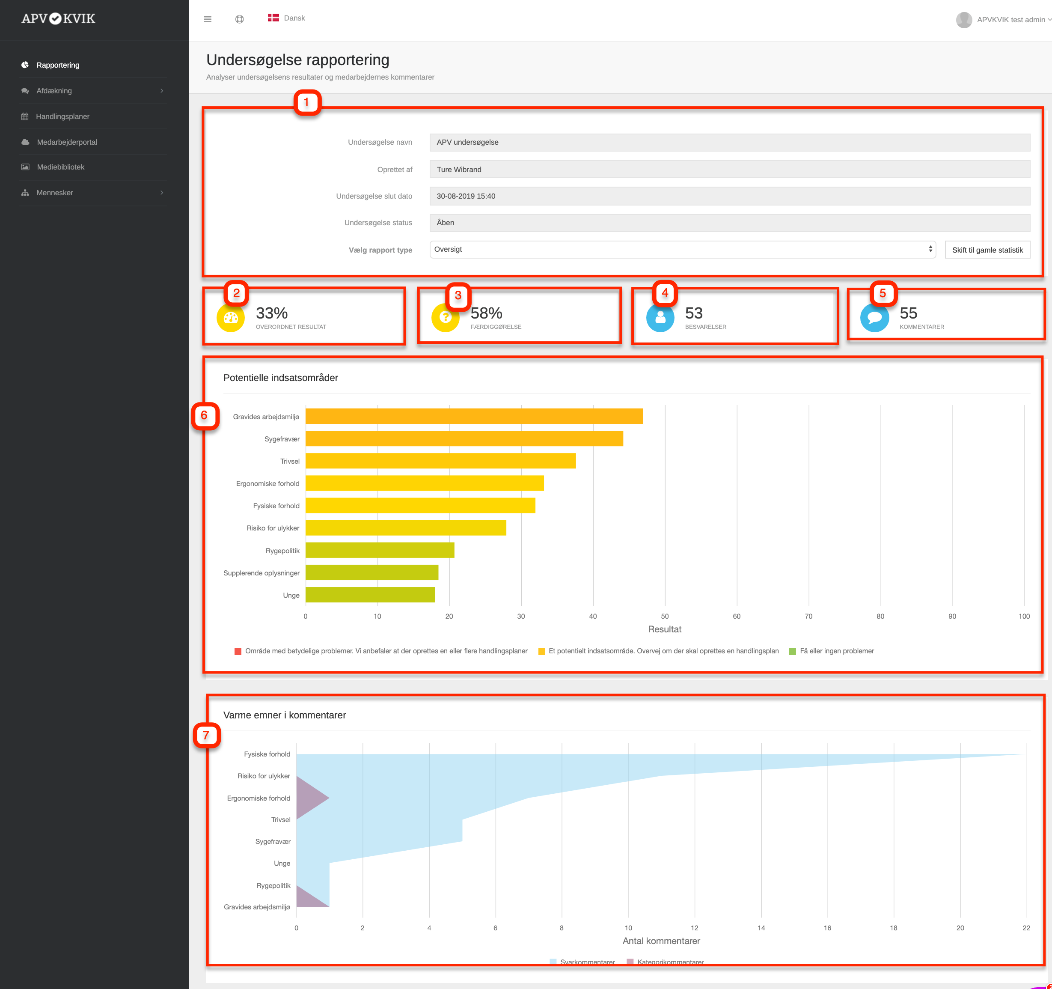Click the hamburger menu icon
The width and height of the screenshot is (1052, 989).
tap(208, 19)
